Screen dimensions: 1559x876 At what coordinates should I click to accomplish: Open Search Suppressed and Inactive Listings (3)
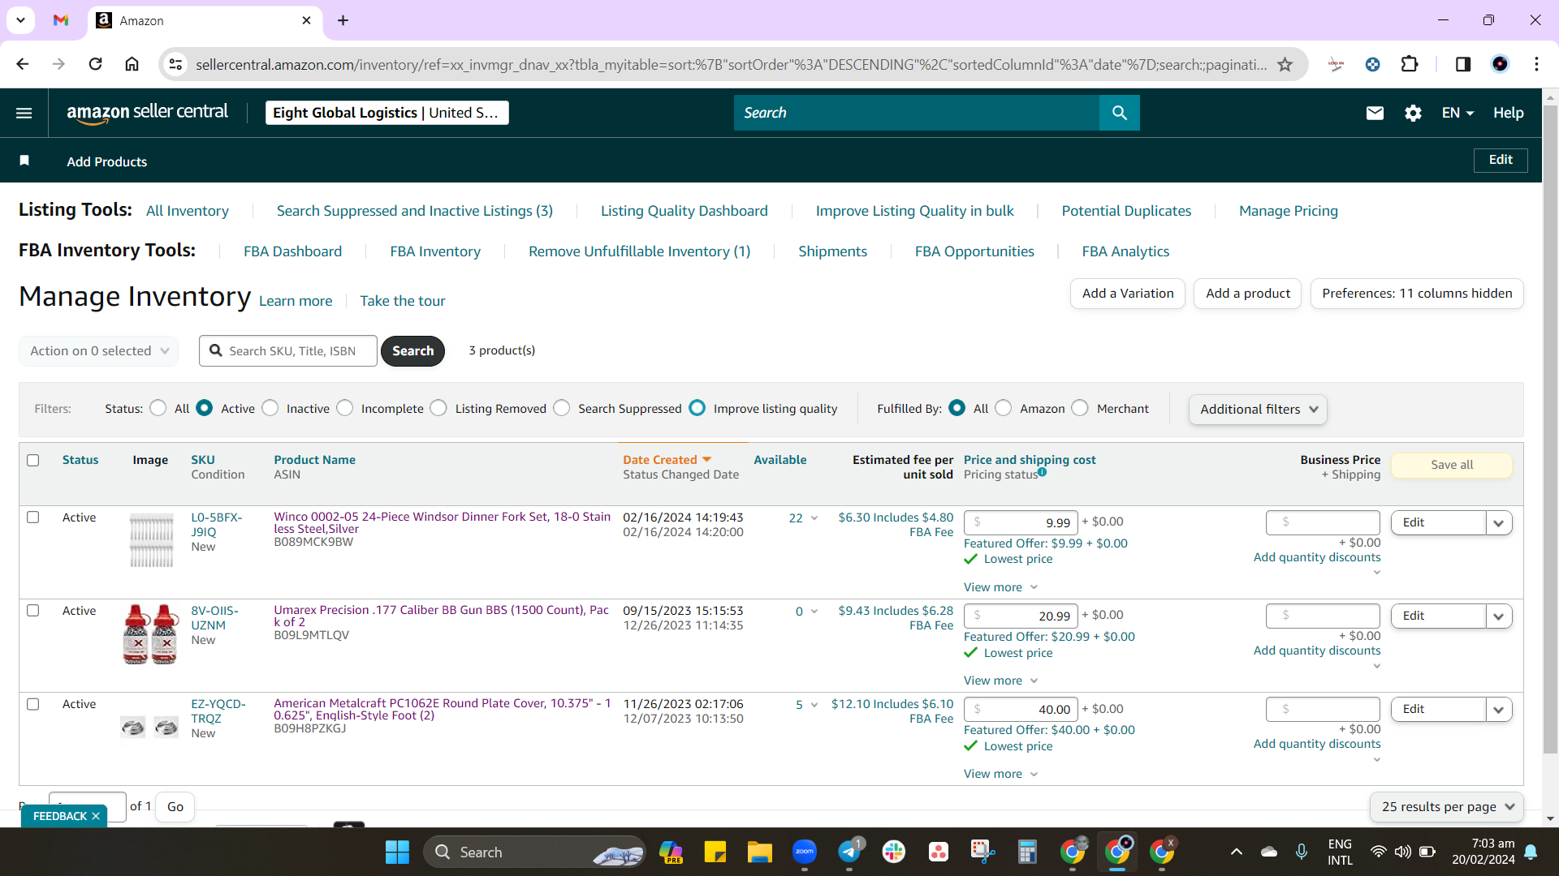415,211
